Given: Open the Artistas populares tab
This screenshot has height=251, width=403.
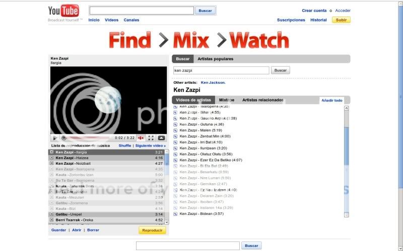Looking at the screenshot, I should click(215, 59).
